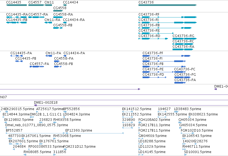
Task: Select protein CG43736-PA
Action: 180,83
